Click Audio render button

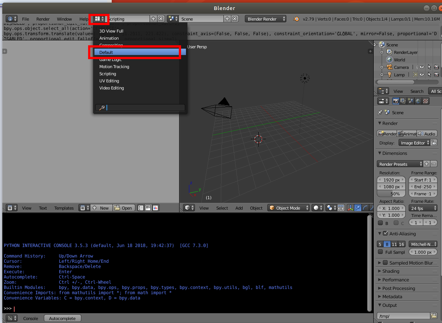point(427,134)
